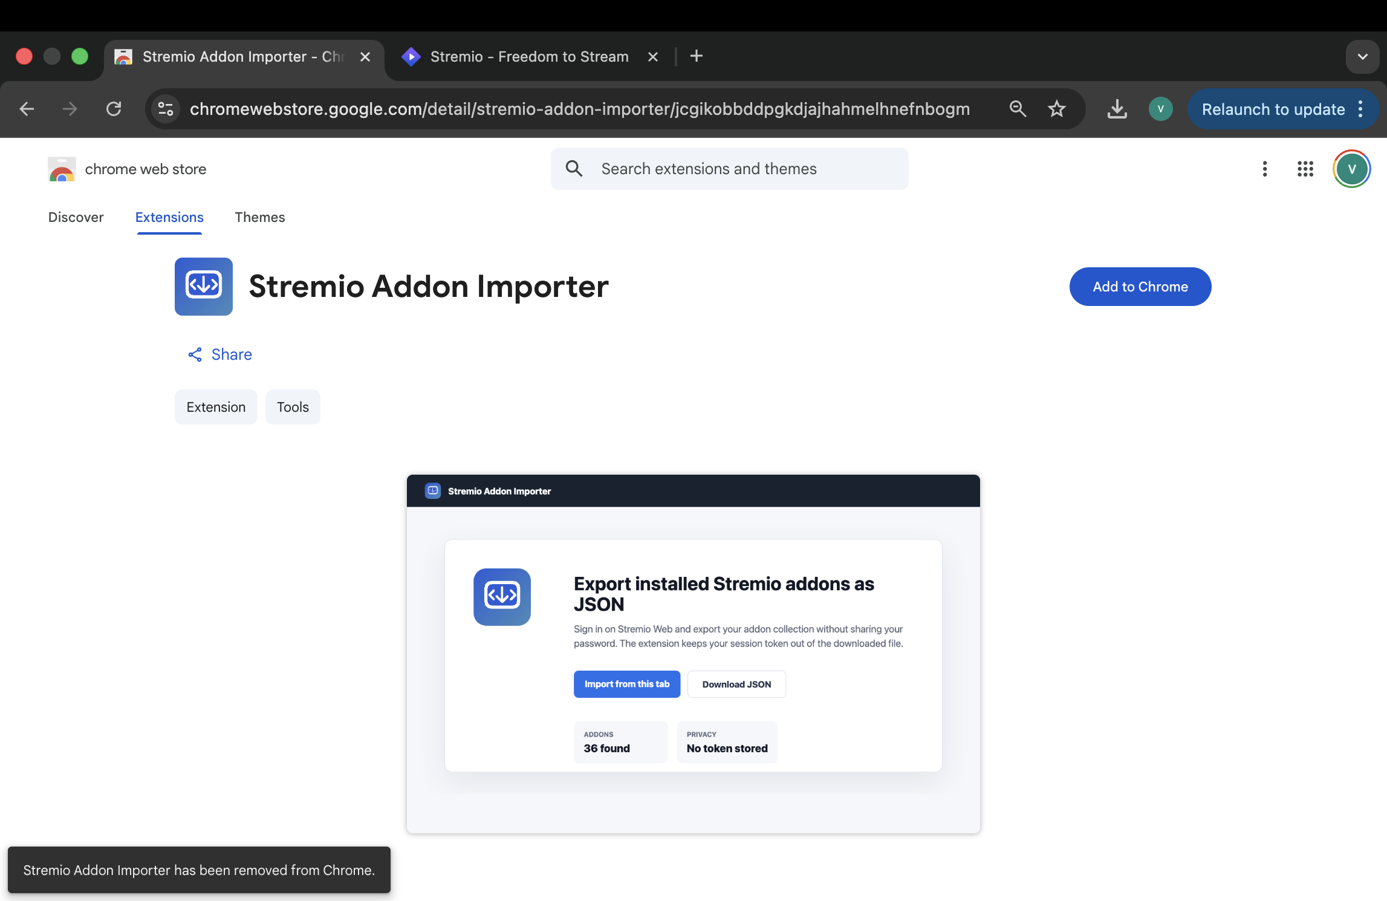Image resolution: width=1387 pixels, height=901 pixels.
Task: Click the zoom magnifier icon in address bar
Action: click(x=1018, y=109)
